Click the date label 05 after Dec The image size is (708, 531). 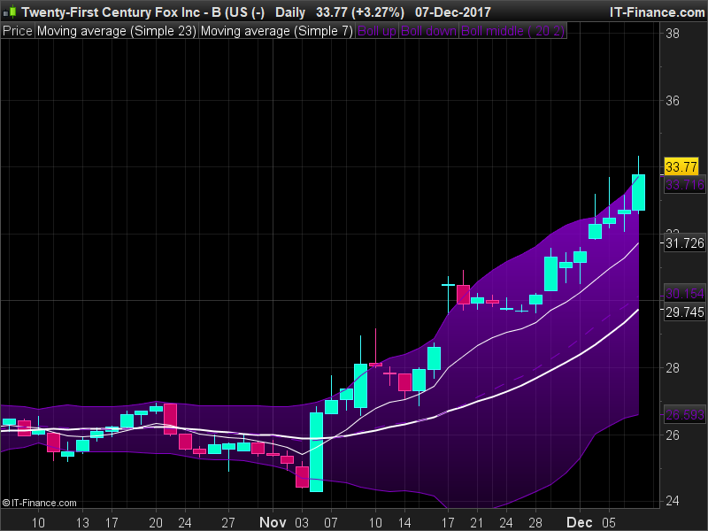pos(609,522)
